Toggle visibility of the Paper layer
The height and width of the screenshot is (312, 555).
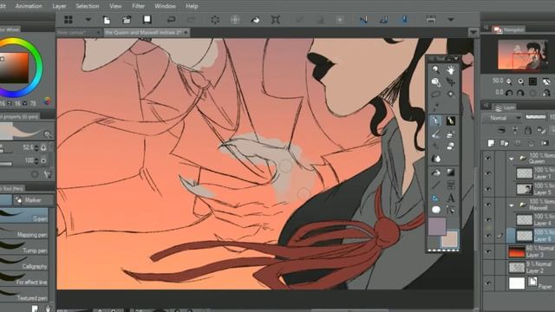click(488, 283)
